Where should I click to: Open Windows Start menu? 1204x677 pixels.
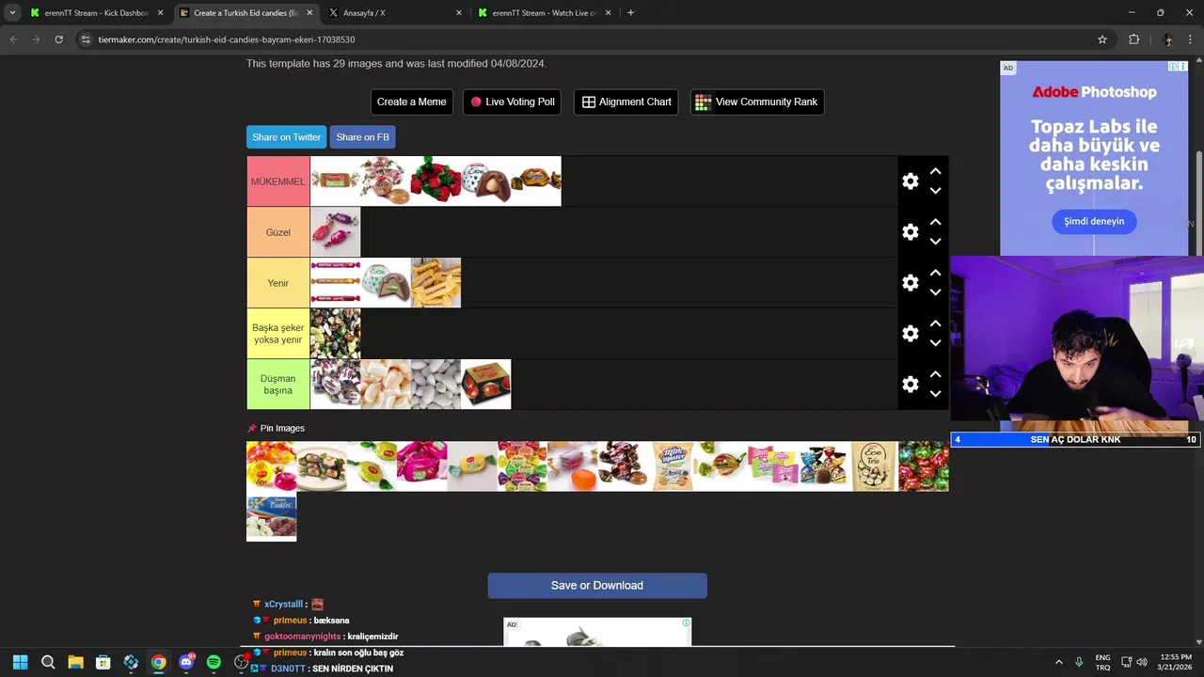[x=21, y=662]
